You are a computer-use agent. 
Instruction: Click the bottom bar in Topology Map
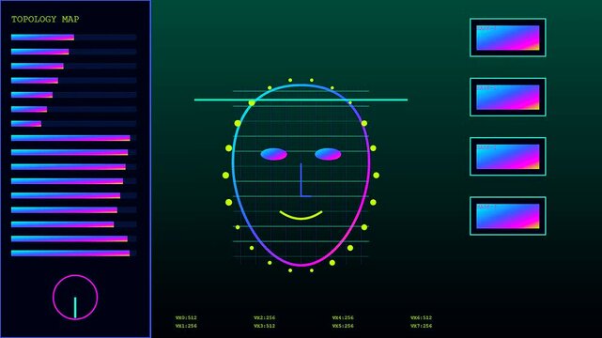(73, 253)
